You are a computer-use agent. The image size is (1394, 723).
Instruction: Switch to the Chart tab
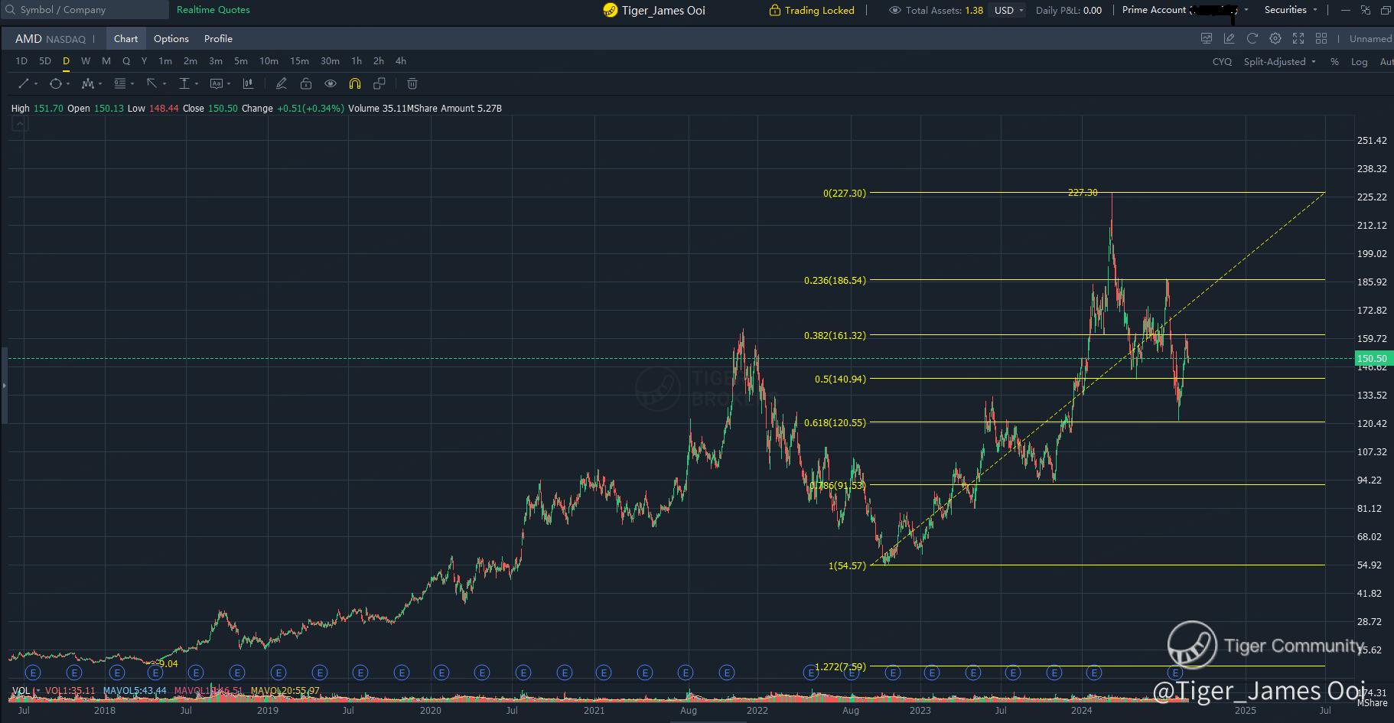(x=126, y=38)
